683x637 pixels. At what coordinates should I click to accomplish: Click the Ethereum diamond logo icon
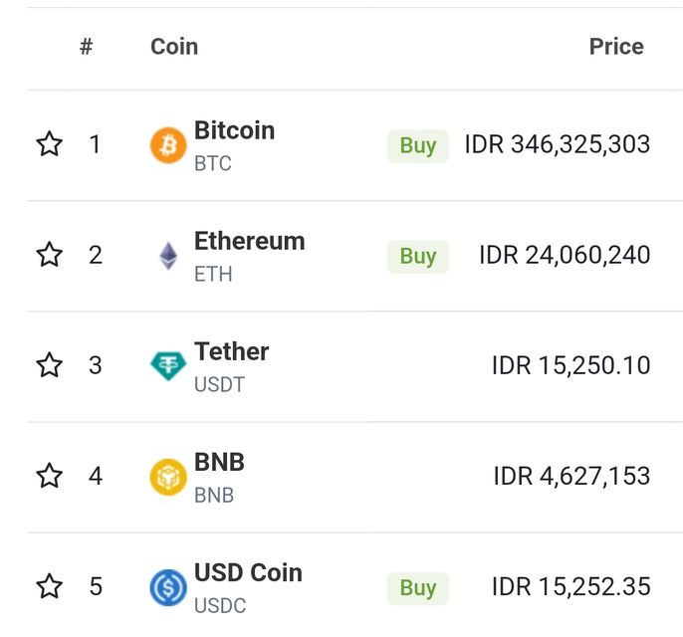pyautogui.click(x=168, y=256)
